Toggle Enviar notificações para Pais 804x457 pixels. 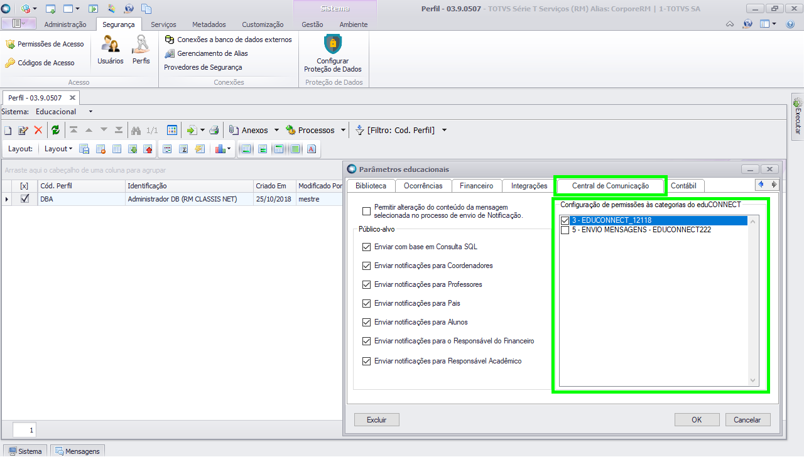coord(367,303)
